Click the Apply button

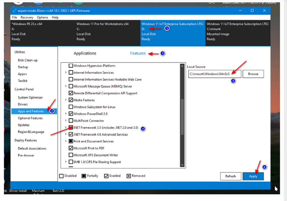(253, 176)
